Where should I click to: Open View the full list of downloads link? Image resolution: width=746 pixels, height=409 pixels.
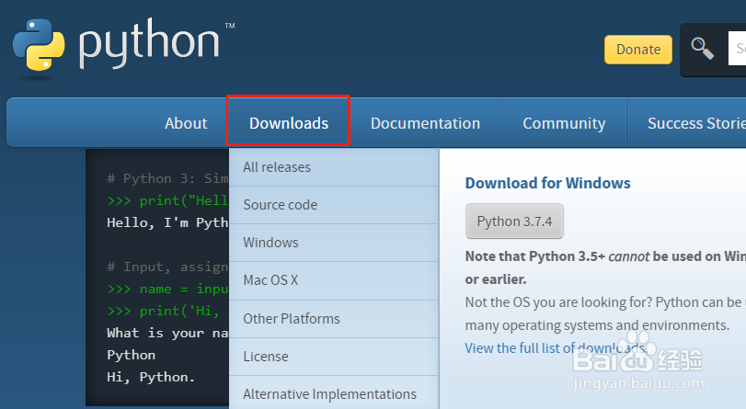(x=557, y=348)
